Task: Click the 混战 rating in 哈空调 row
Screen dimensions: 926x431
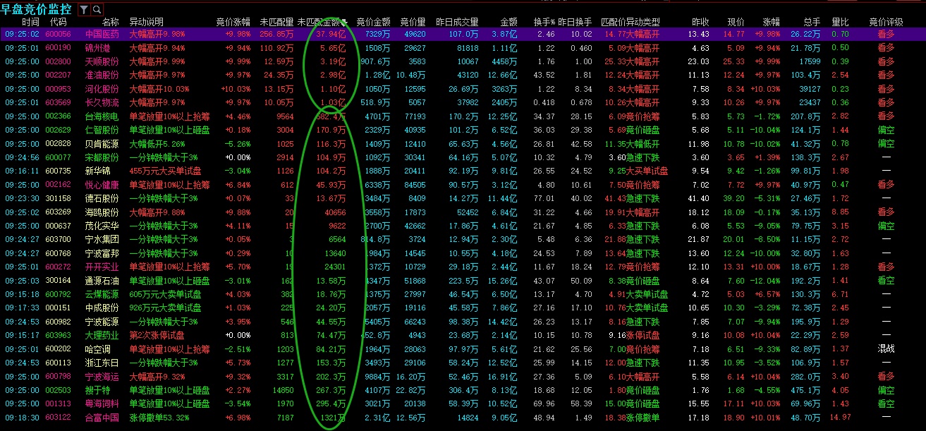Action: [887, 349]
